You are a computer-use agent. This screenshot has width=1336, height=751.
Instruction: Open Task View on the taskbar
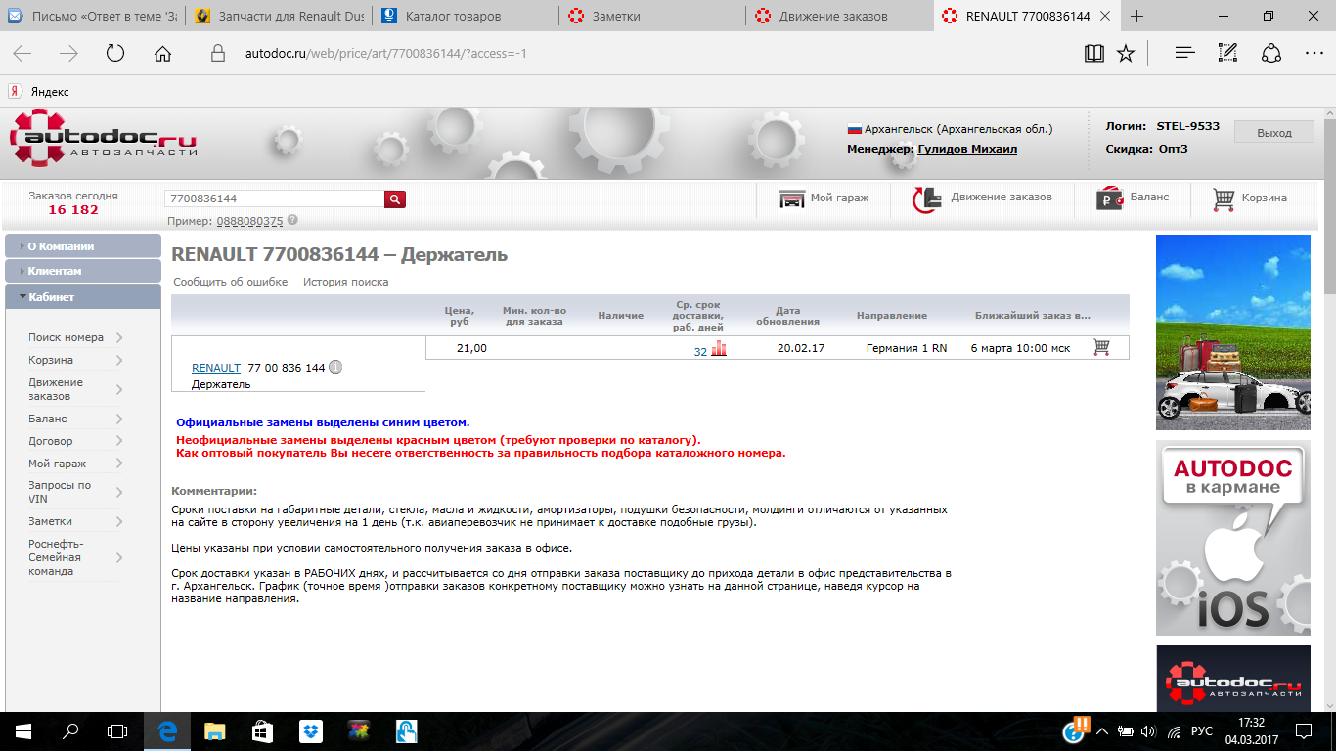(x=117, y=730)
